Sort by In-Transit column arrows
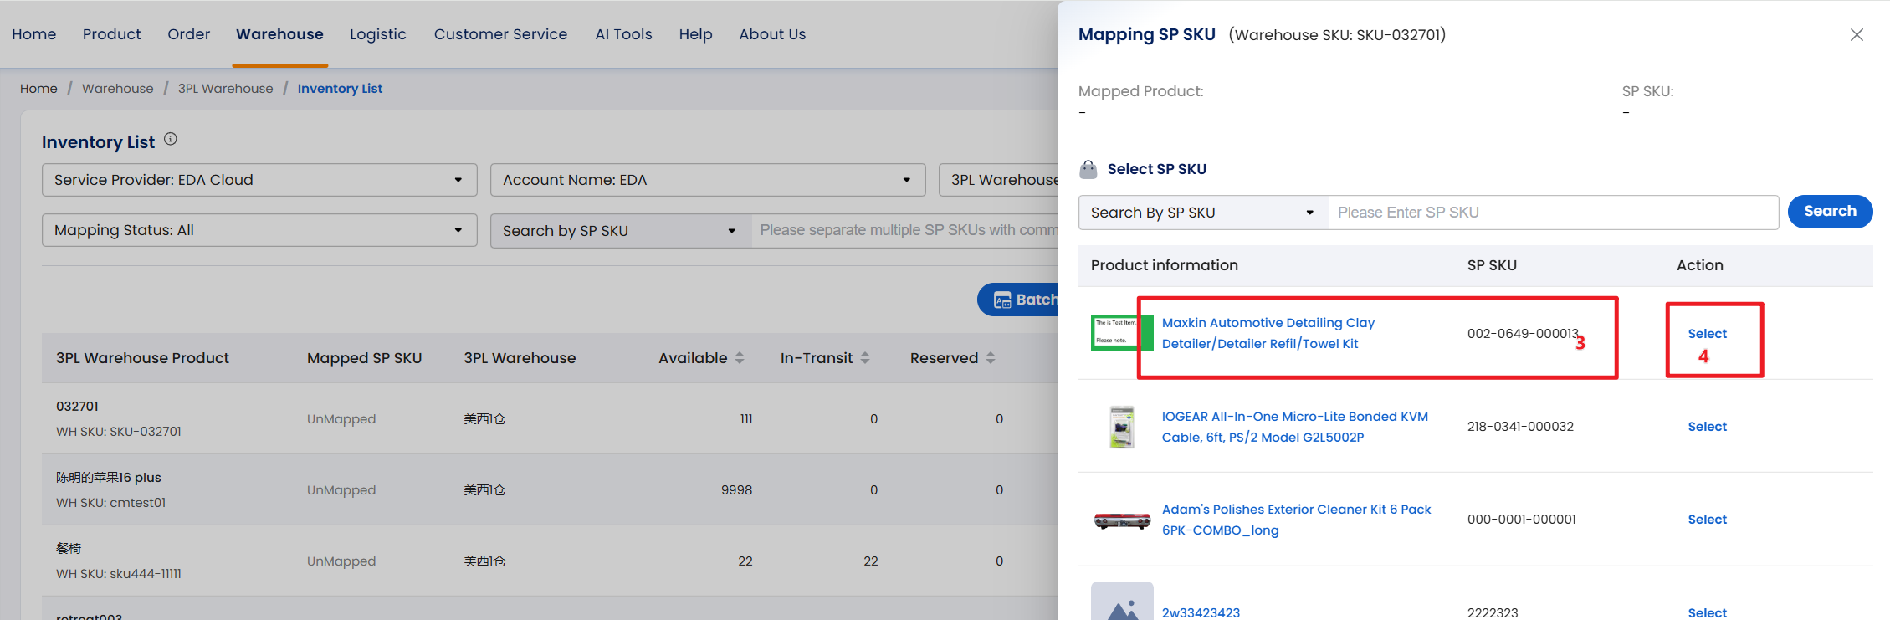This screenshot has height=620, width=1890. [x=865, y=358]
